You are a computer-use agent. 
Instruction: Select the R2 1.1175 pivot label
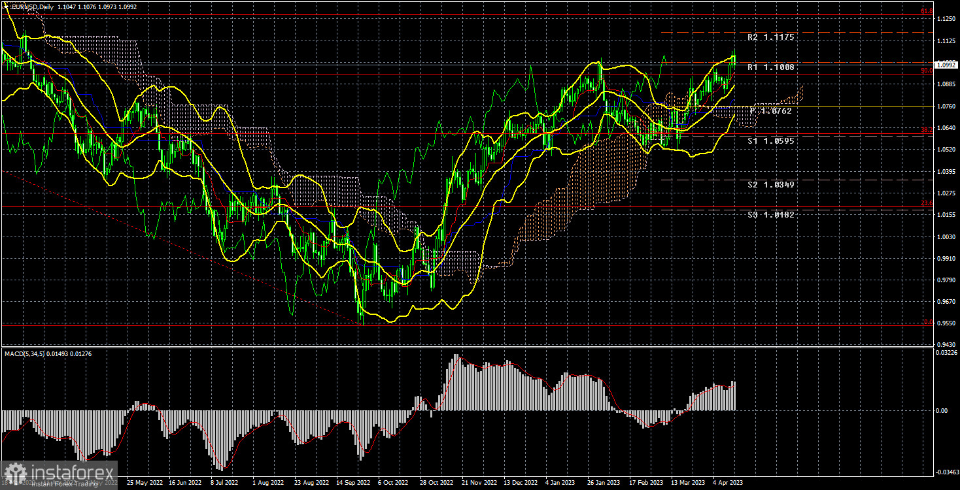(x=771, y=37)
